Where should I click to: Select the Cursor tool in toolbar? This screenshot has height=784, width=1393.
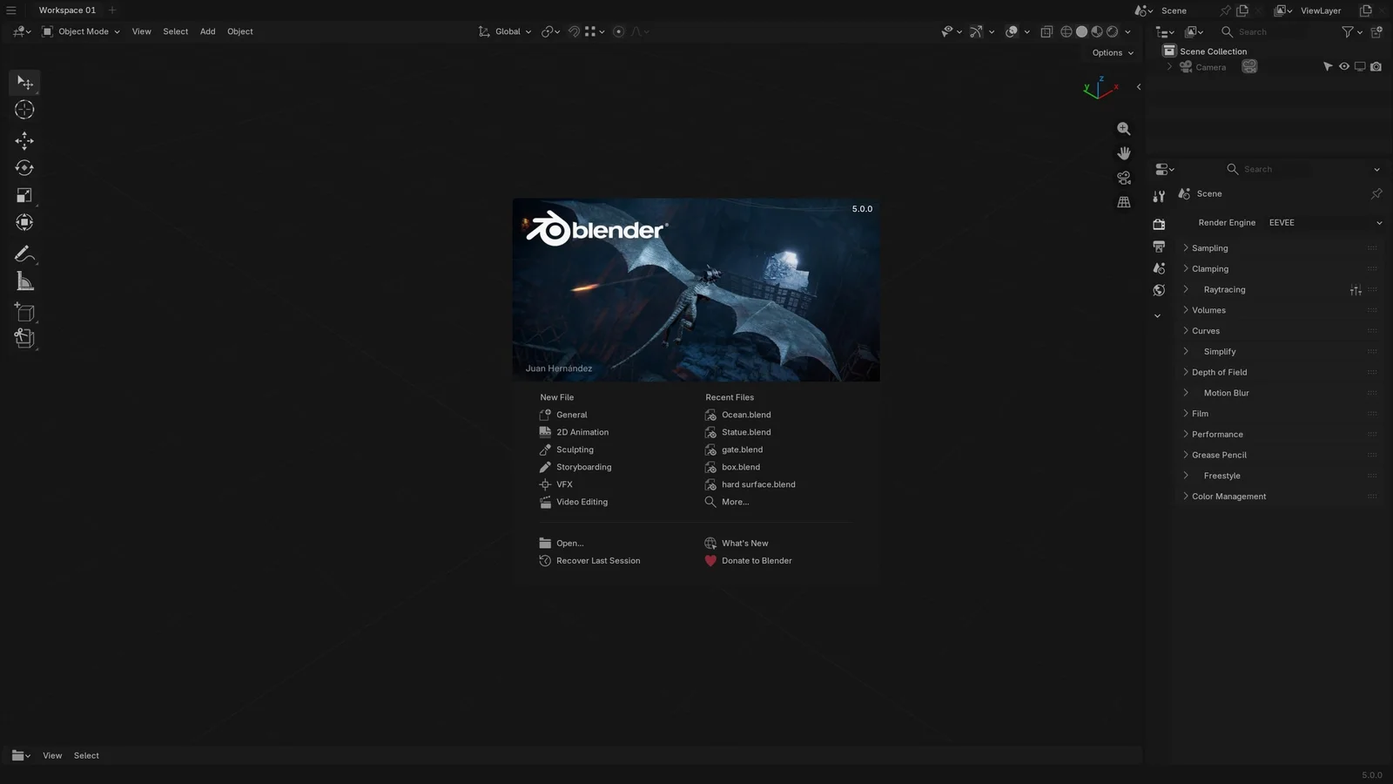pyautogui.click(x=24, y=110)
